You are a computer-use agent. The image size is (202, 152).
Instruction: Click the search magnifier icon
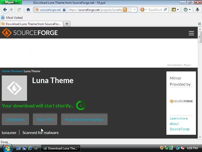tap(165, 10)
